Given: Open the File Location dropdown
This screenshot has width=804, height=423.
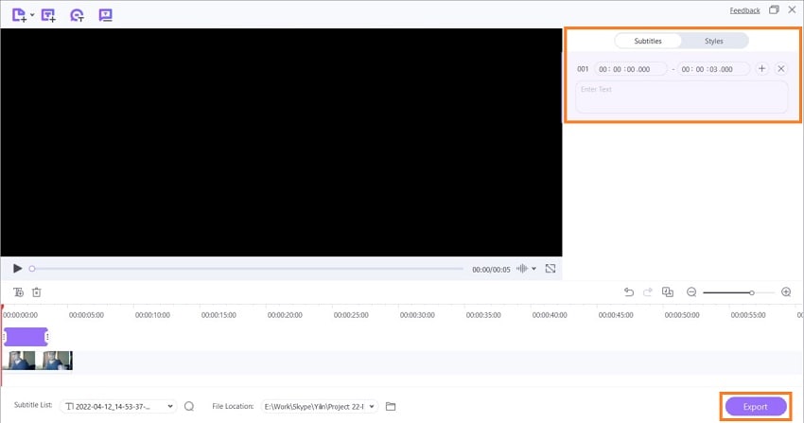Looking at the screenshot, I should (x=320, y=407).
